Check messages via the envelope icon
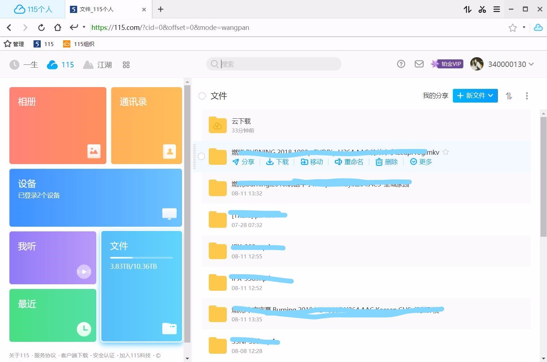The height and width of the screenshot is (362, 547). (419, 64)
